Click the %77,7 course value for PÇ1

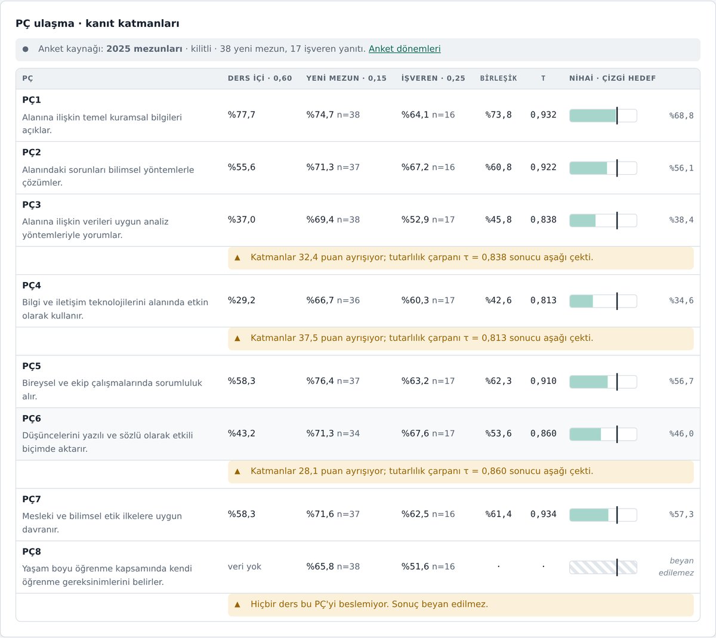(242, 114)
